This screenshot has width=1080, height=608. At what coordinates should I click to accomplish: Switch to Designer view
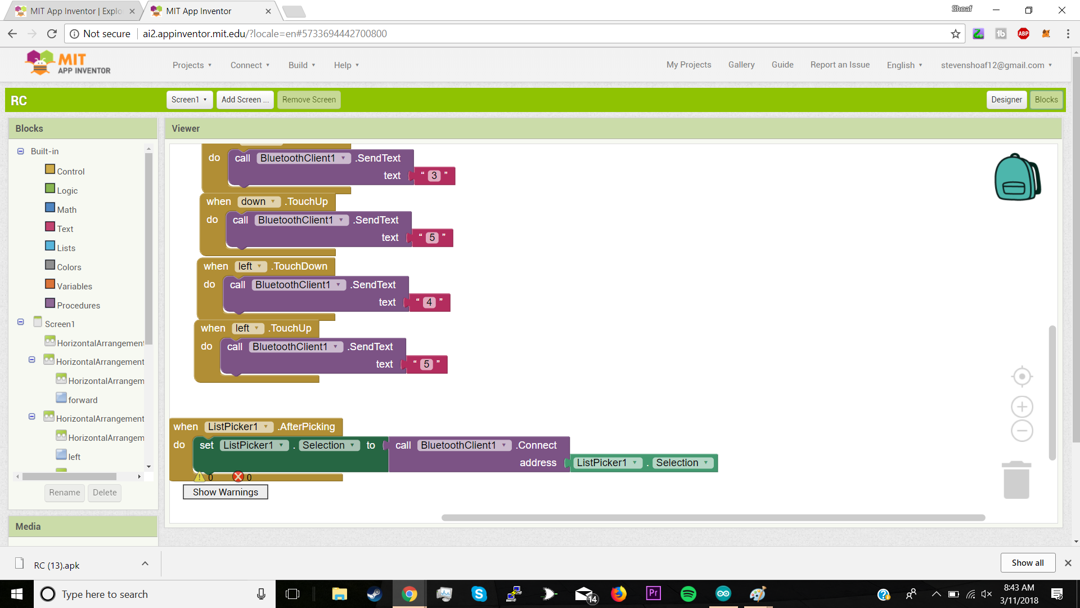tap(1006, 100)
